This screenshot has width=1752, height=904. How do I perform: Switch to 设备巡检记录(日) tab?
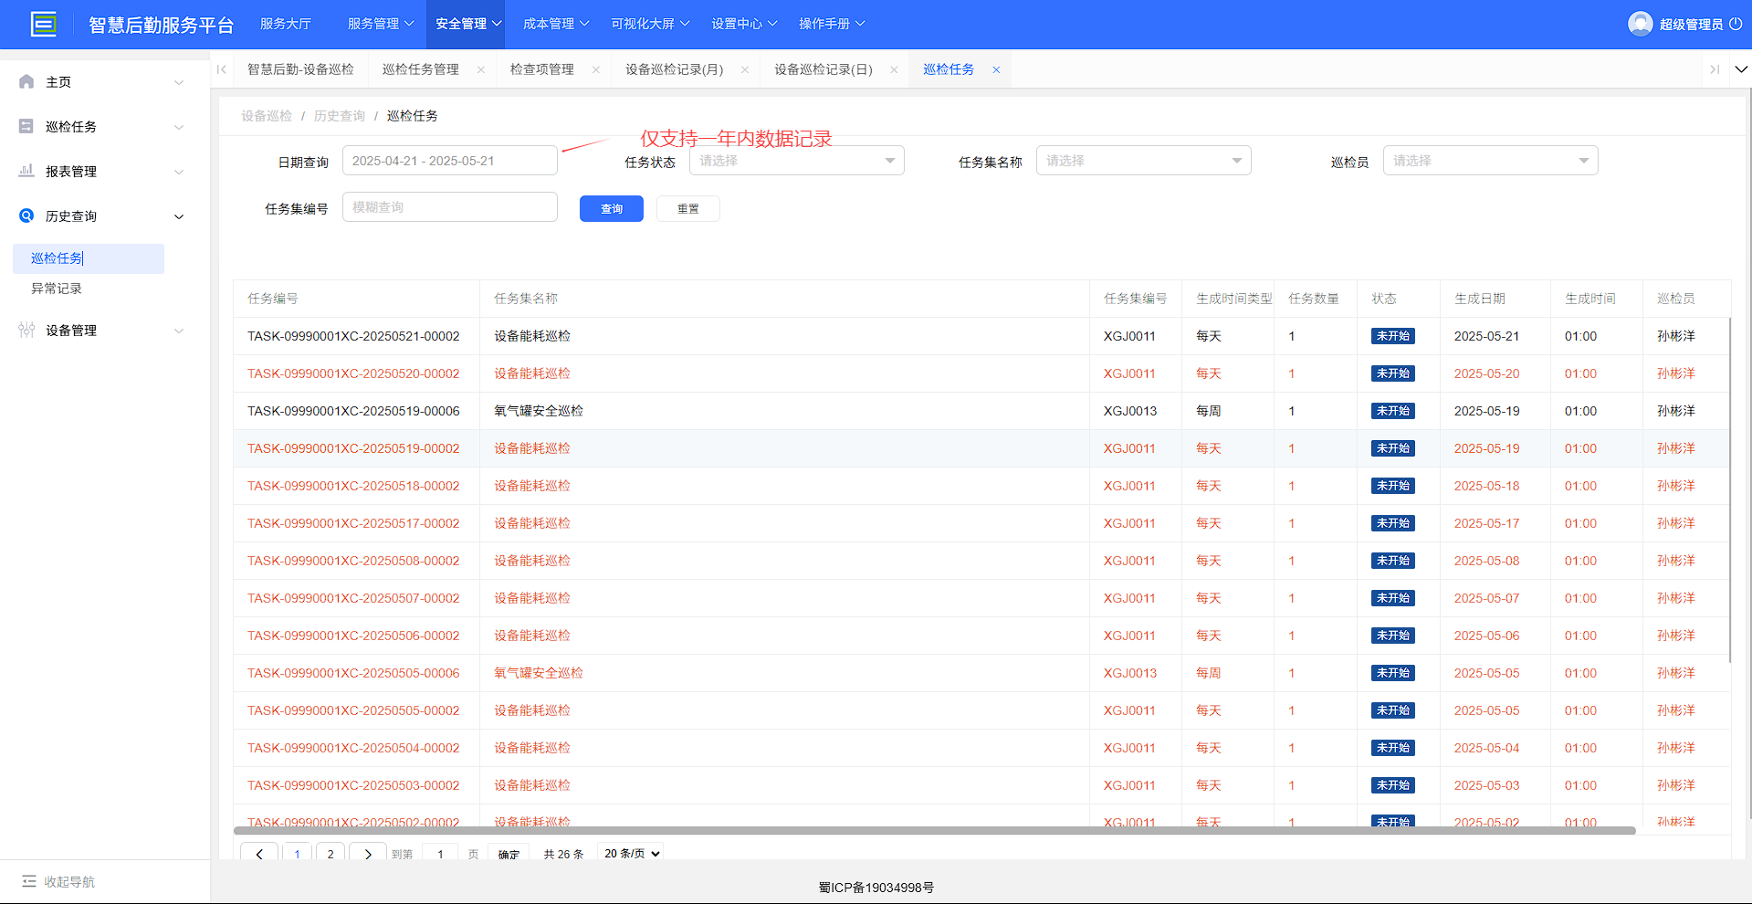(824, 69)
